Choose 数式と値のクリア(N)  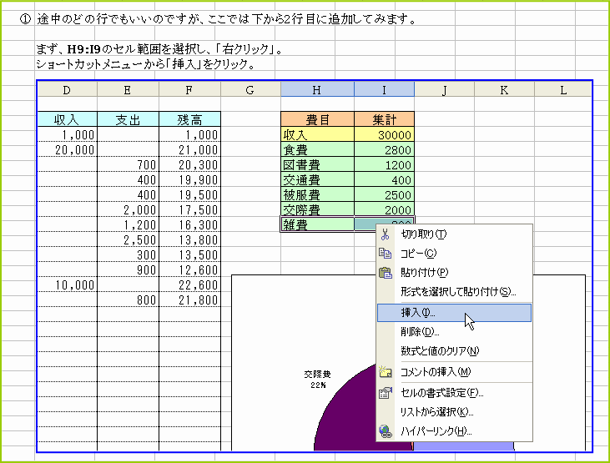point(454,351)
